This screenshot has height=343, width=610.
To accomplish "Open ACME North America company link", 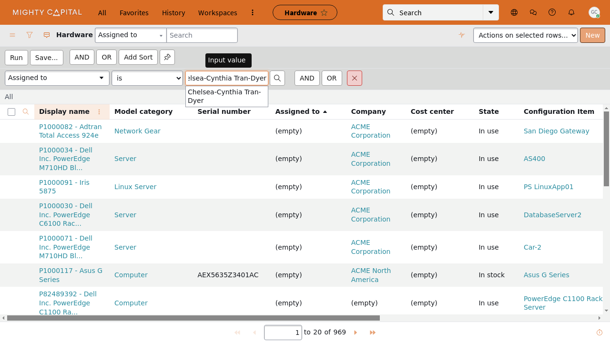I will point(371,275).
